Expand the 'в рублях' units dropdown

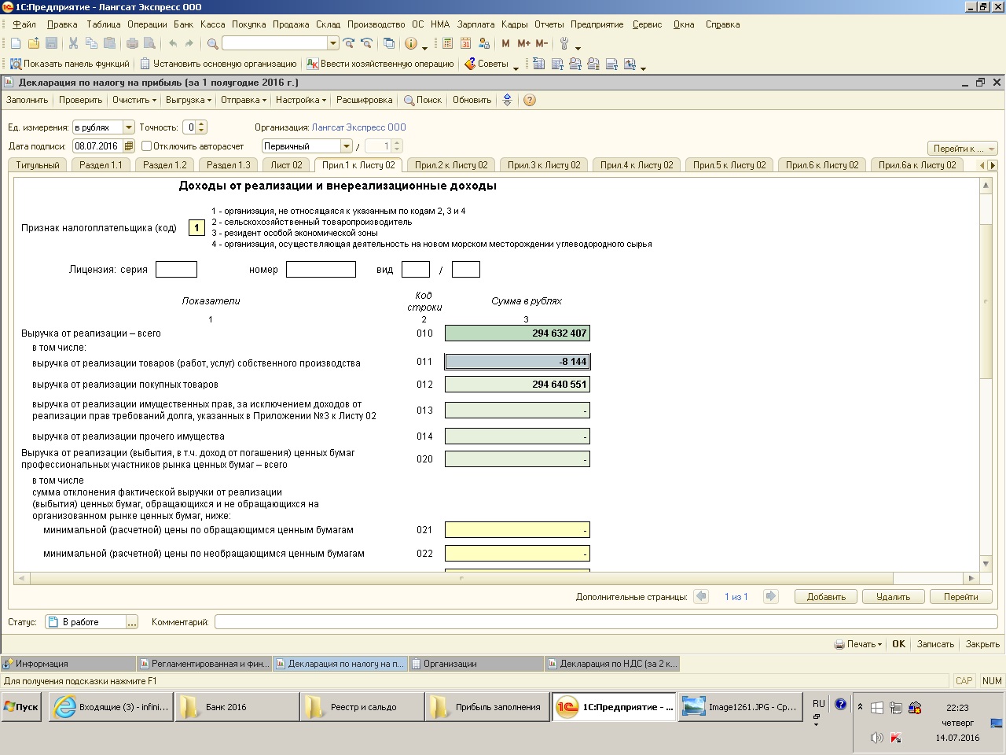pyautogui.click(x=129, y=127)
